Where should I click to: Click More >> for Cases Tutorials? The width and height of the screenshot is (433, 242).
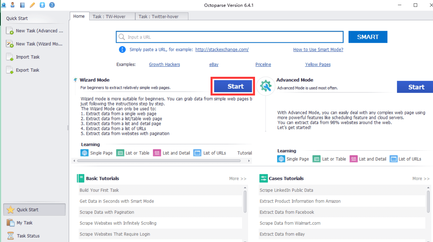point(421,179)
